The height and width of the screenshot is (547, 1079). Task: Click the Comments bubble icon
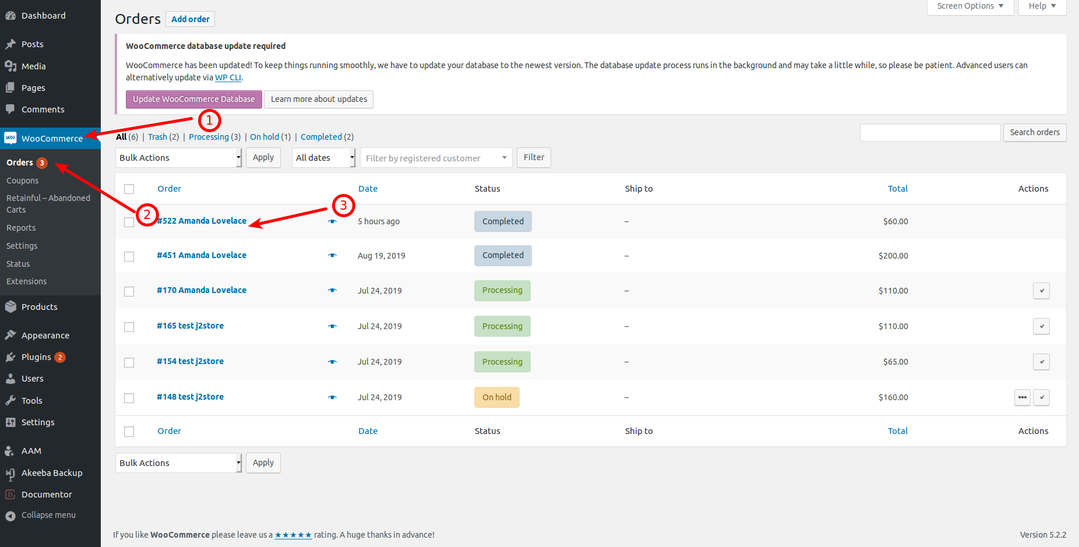(x=10, y=110)
